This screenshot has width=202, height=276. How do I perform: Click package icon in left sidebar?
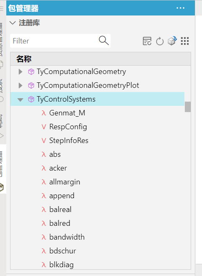tap(1, 187)
